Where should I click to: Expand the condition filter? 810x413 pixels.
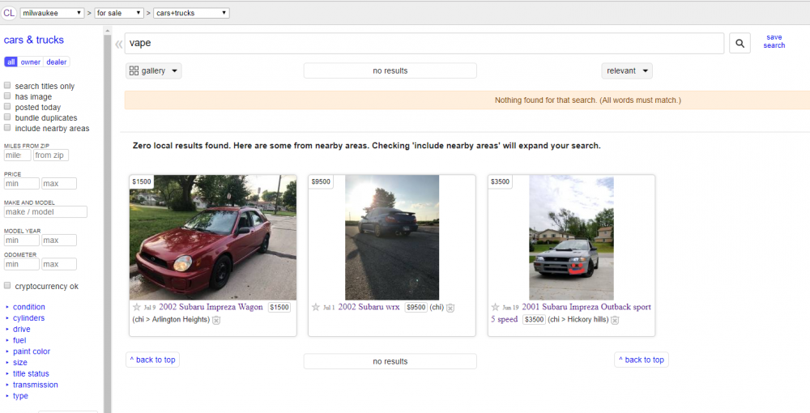pyautogui.click(x=28, y=307)
